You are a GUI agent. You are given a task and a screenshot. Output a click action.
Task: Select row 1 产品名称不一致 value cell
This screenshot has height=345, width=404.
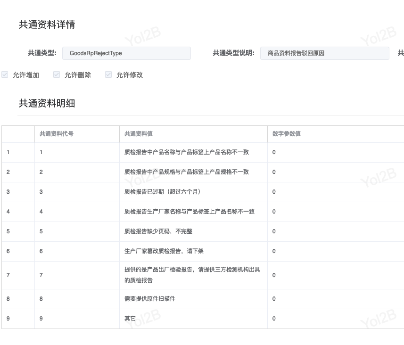[x=187, y=152]
